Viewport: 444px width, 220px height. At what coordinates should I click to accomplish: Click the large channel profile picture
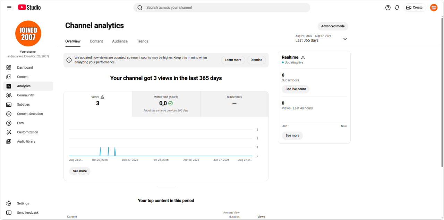pyautogui.click(x=28, y=34)
